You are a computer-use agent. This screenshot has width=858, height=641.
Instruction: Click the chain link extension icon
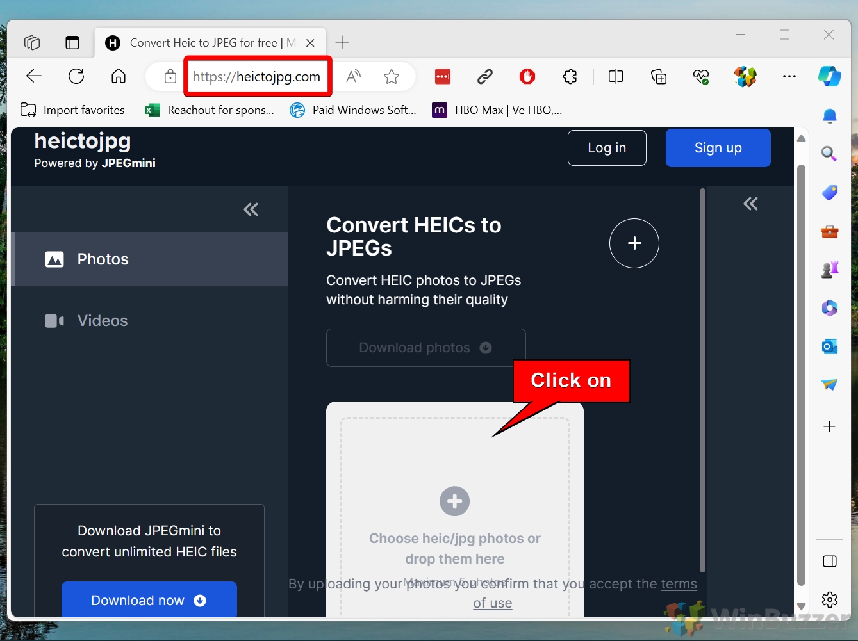point(485,77)
